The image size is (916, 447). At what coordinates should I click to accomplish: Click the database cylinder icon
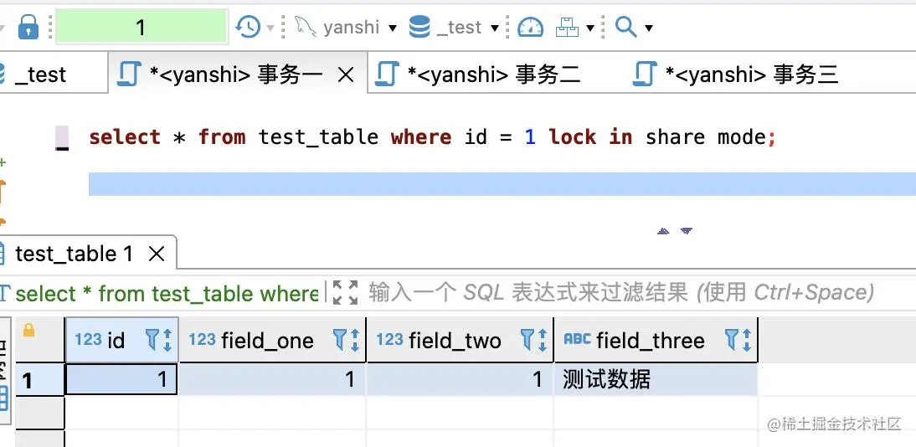(419, 27)
